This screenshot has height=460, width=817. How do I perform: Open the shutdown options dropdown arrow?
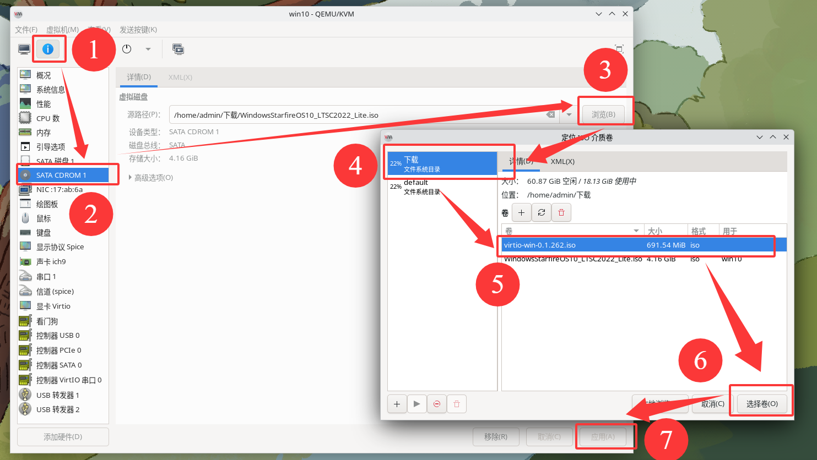click(x=148, y=49)
